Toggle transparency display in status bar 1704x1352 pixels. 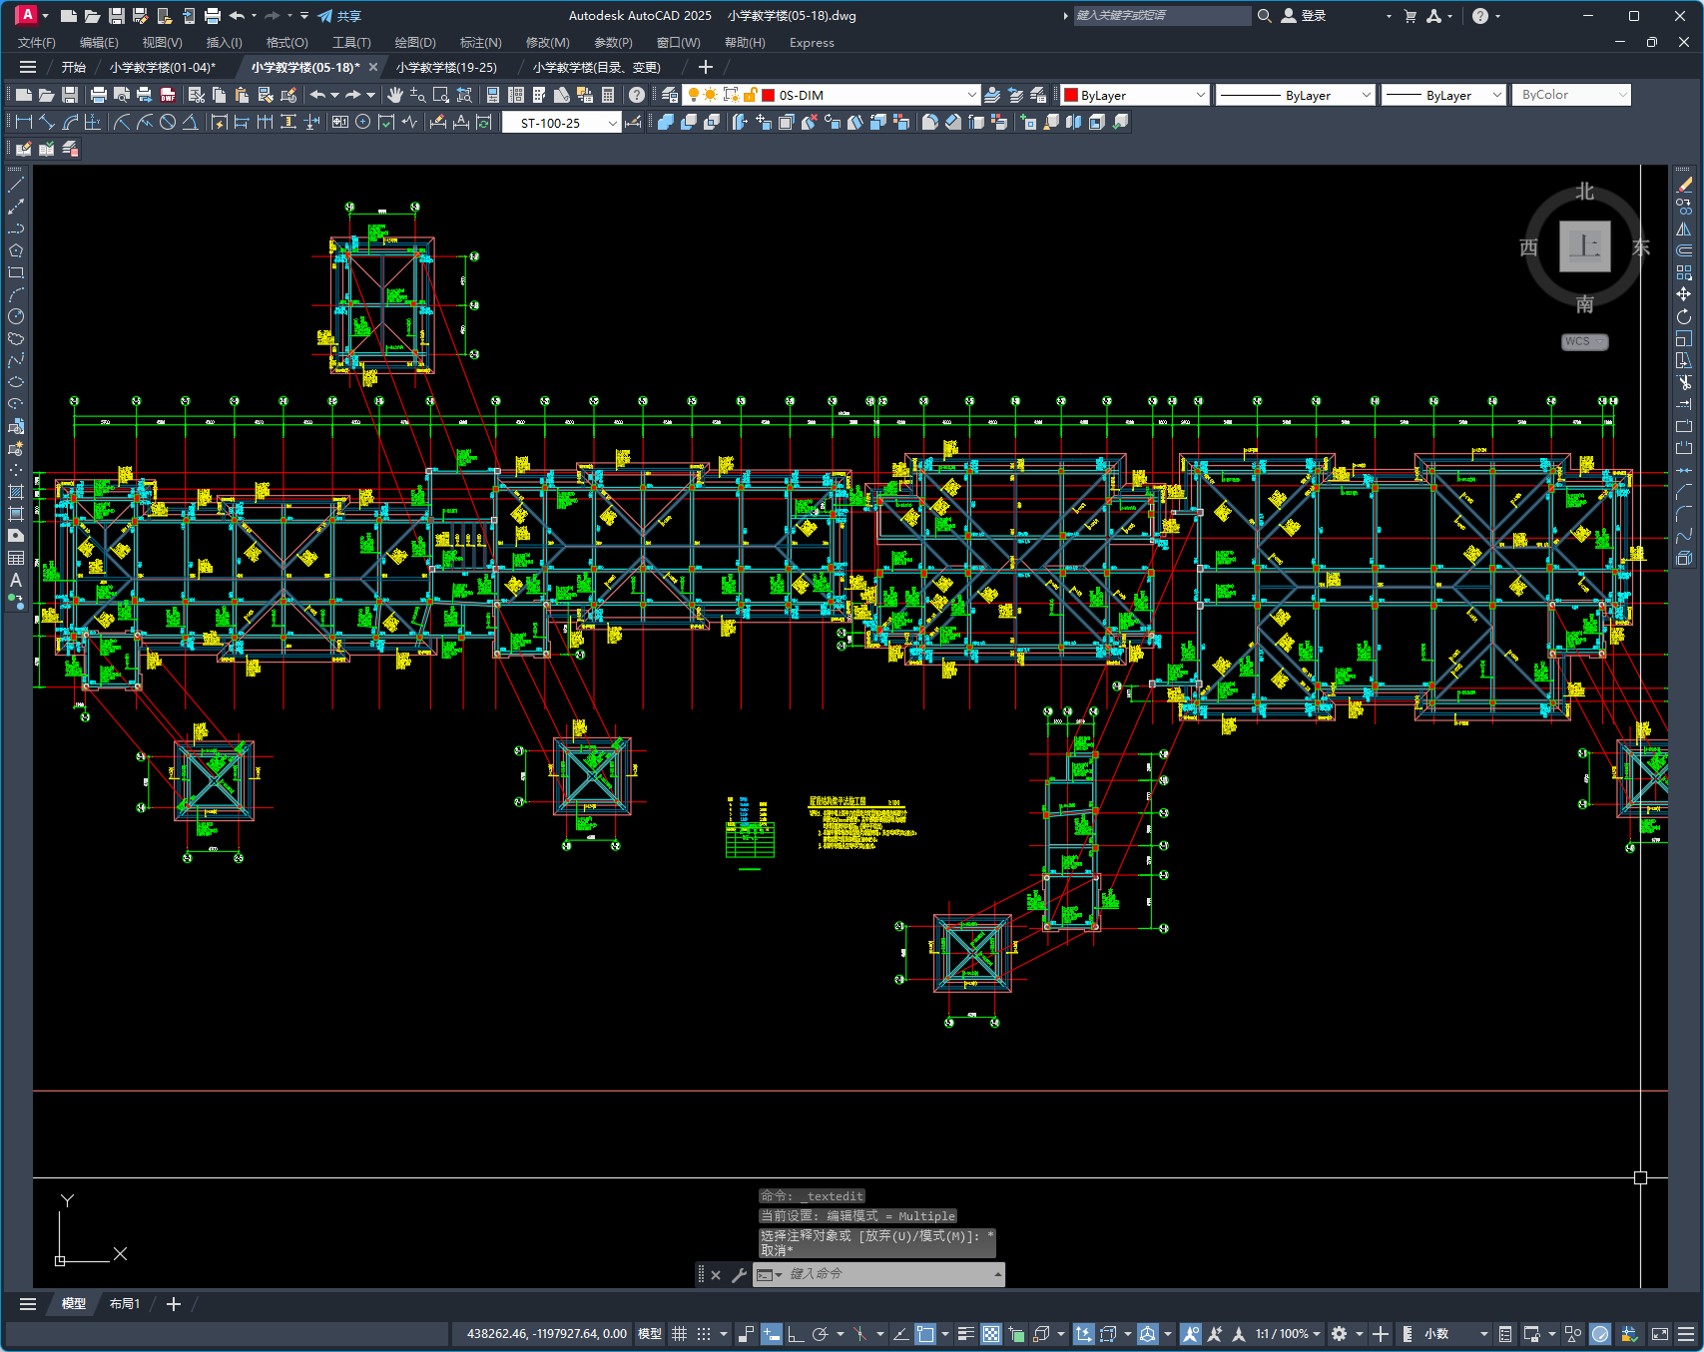point(991,1334)
